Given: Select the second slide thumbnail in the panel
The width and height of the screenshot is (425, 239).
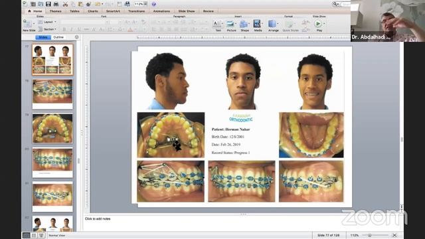Looking at the screenshot, I should pos(52,94).
